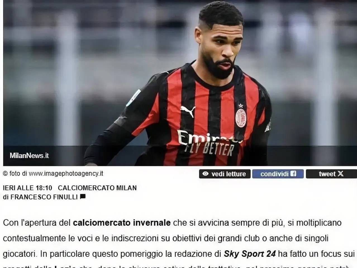The width and height of the screenshot is (357, 268).
Task: Click the AC Milan crest on jersey
Action: (x=241, y=118)
